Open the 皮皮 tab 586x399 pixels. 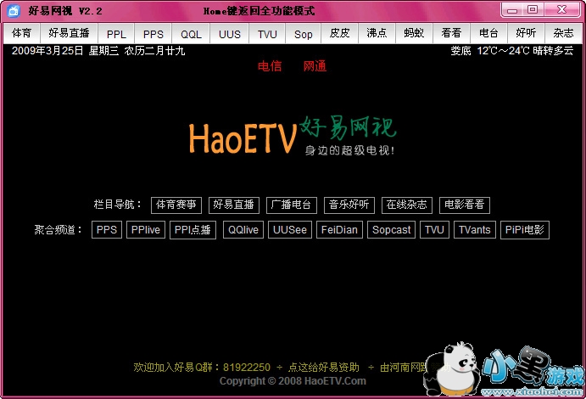click(x=339, y=33)
